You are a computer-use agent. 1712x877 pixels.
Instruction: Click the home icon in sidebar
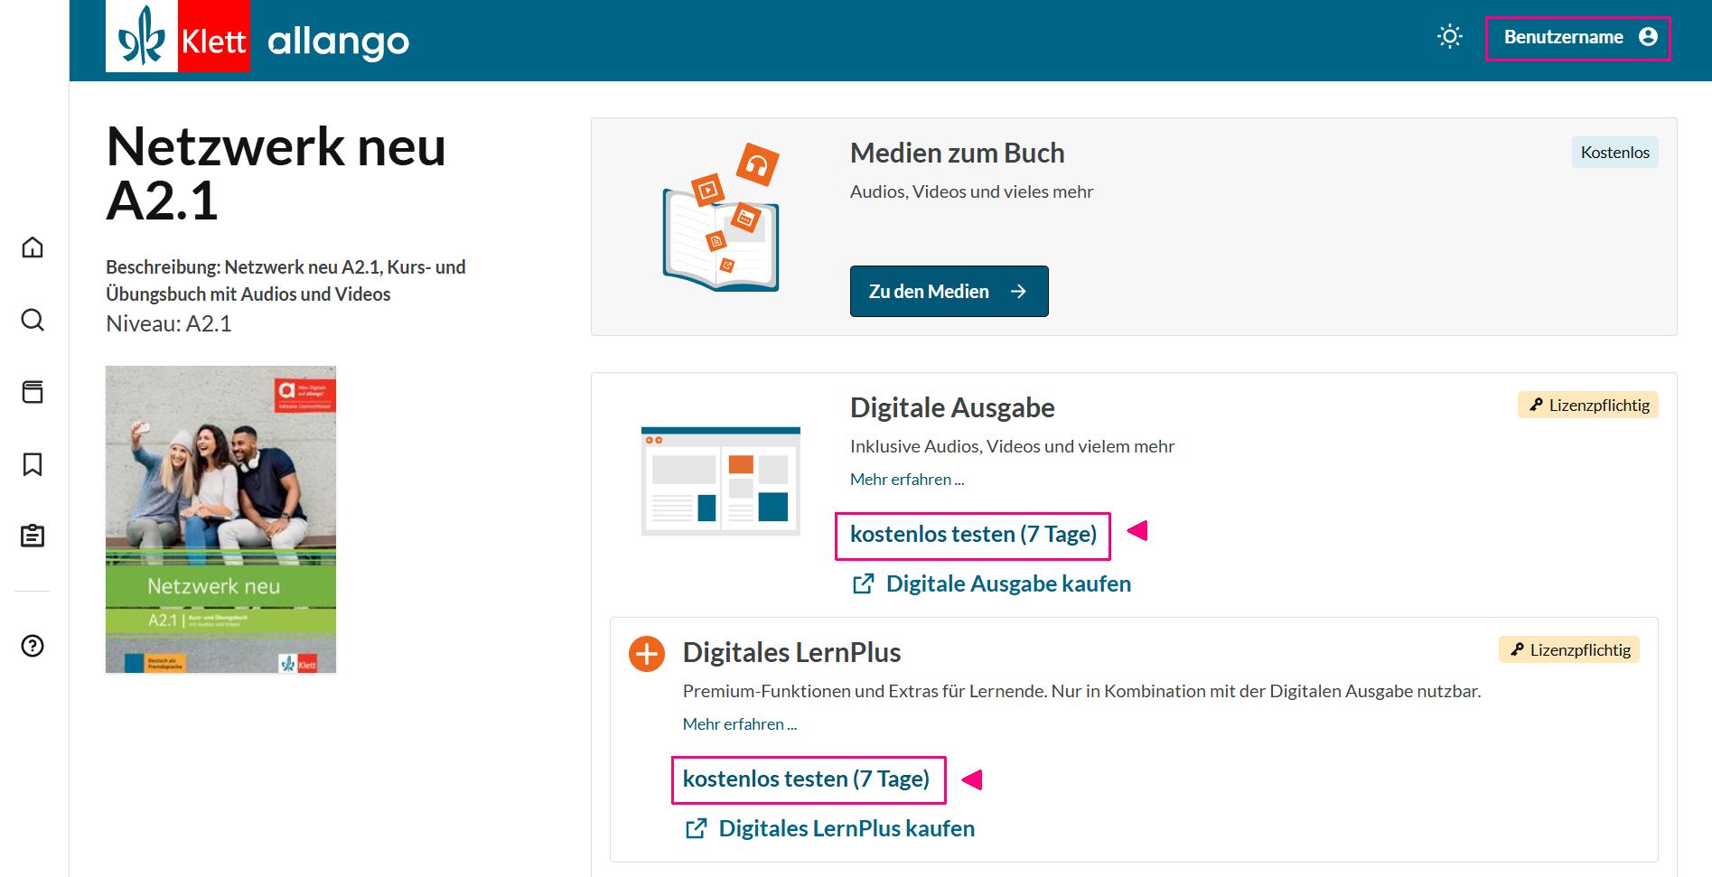pos(33,247)
